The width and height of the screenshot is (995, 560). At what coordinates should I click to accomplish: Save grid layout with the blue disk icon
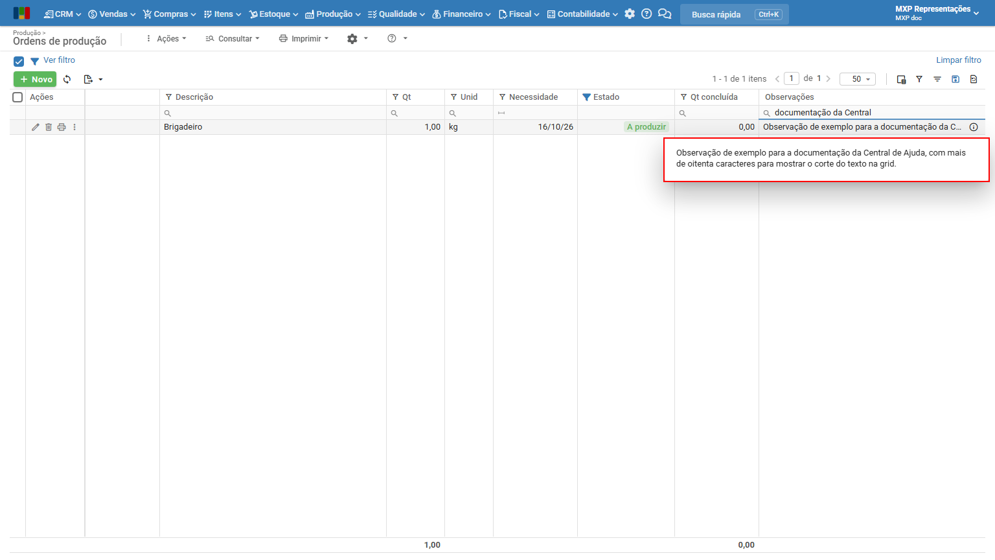[955, 79]
